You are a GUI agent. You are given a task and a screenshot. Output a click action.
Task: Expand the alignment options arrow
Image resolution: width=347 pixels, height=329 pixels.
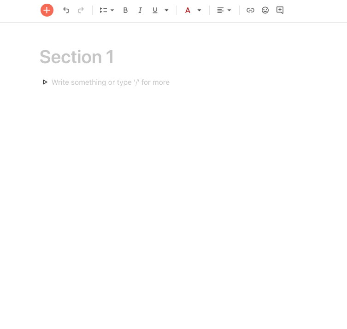point(229,10)
